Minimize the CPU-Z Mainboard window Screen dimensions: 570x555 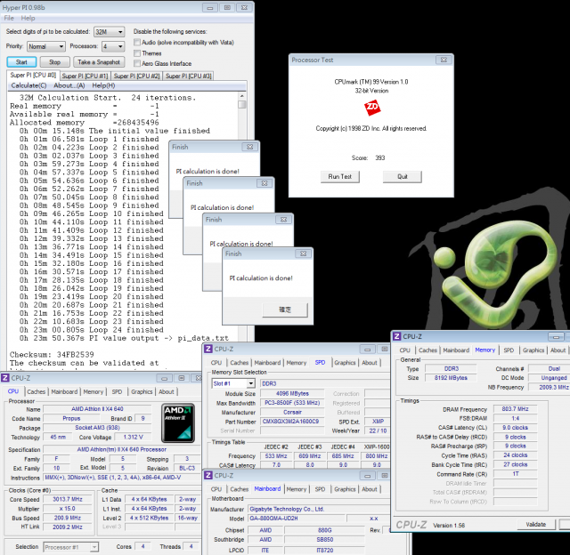(368, 476)
